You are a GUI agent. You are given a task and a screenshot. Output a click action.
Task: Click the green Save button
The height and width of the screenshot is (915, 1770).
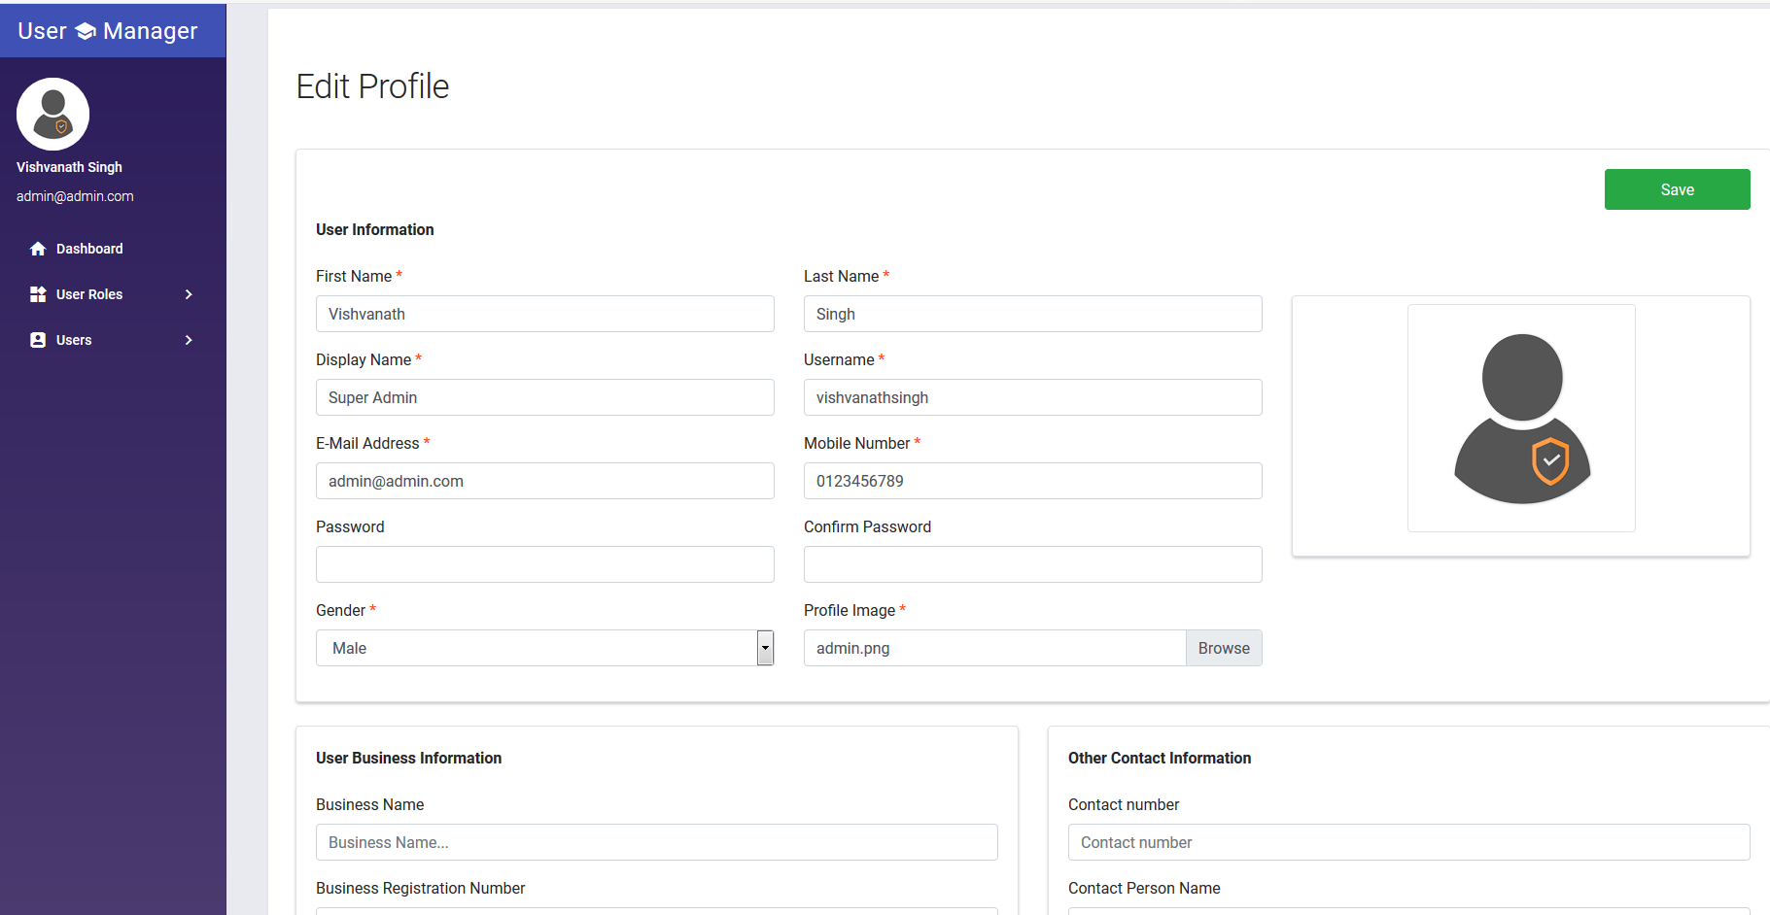coord(1677,189)
